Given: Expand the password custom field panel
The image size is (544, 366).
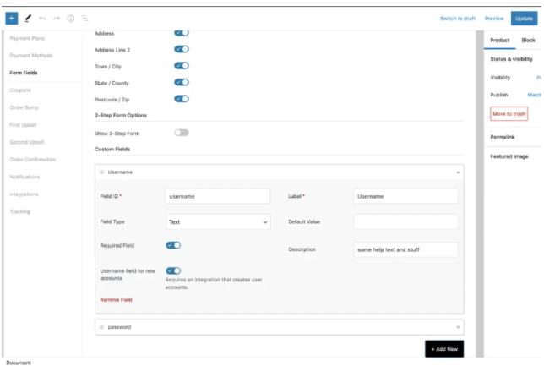Looking at the screenshot, I should (459, 326).
